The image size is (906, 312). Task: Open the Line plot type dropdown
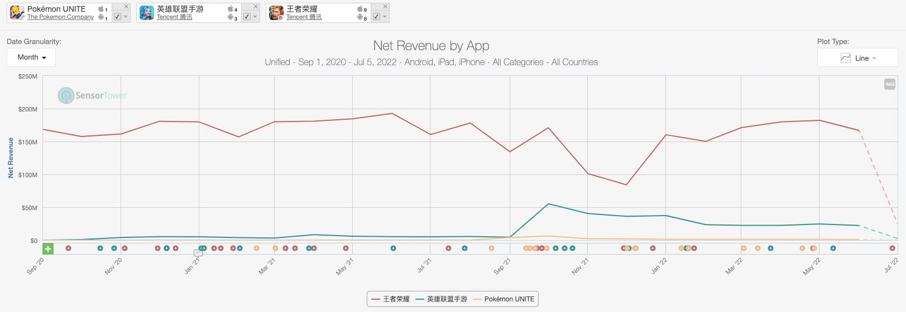click(857, 58)
